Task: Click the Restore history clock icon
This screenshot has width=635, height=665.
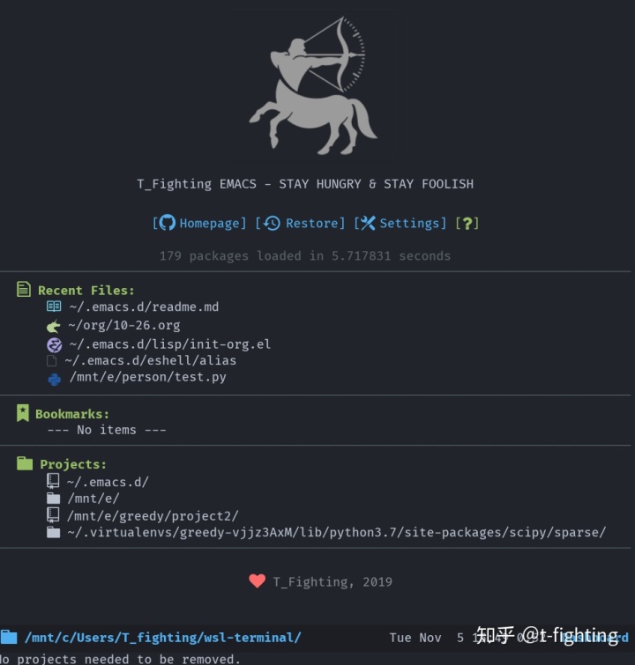Action: (272, 223)
